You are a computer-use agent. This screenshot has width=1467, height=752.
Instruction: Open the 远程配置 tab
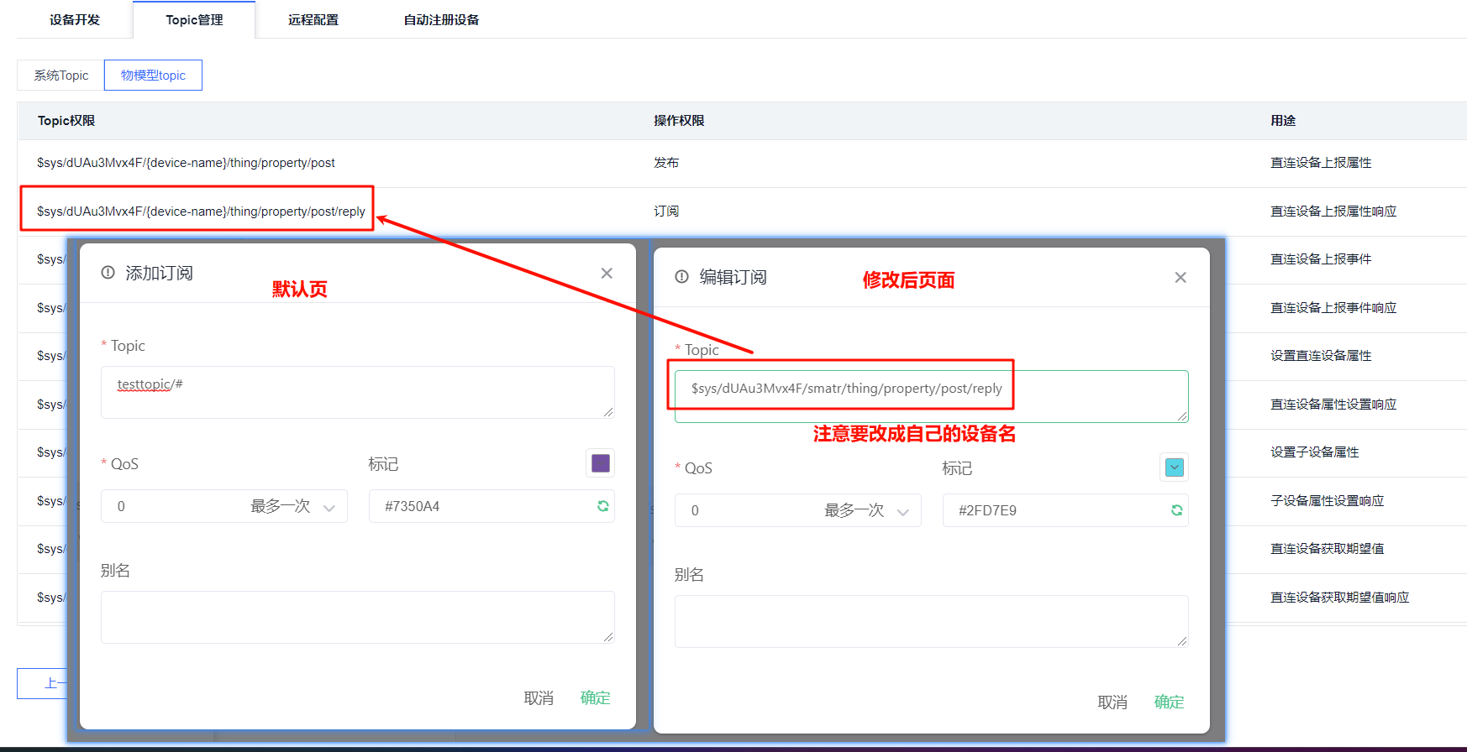pos(313,20)
